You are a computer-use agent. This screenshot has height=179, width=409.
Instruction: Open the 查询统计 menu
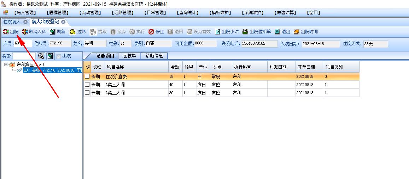[188, 13]
